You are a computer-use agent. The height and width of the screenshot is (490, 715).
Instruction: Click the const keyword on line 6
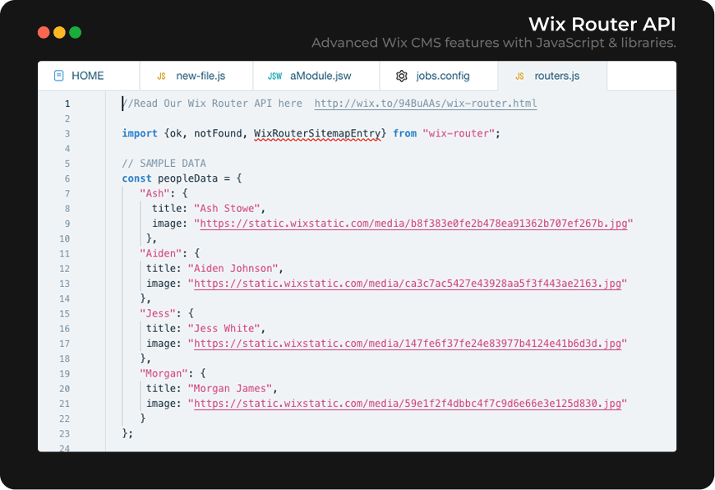(136, 178)
